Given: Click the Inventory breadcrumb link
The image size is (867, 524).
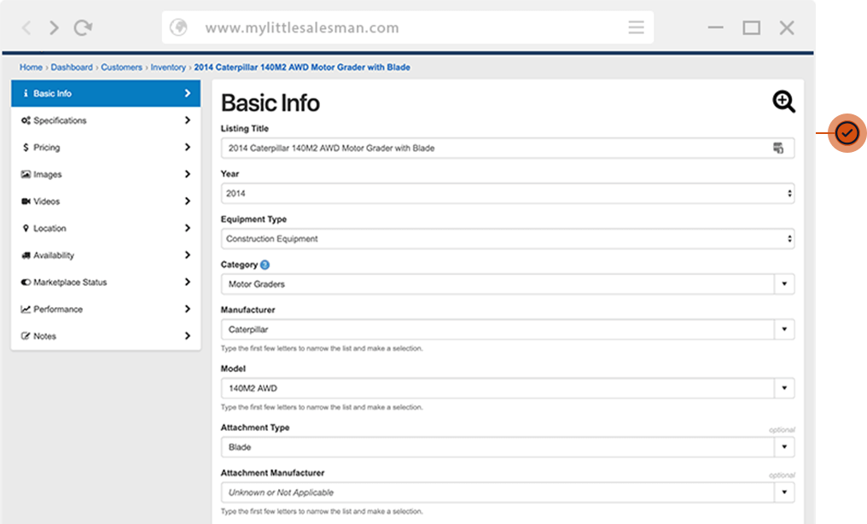Looking at the screenshot, I should point(168,67).
